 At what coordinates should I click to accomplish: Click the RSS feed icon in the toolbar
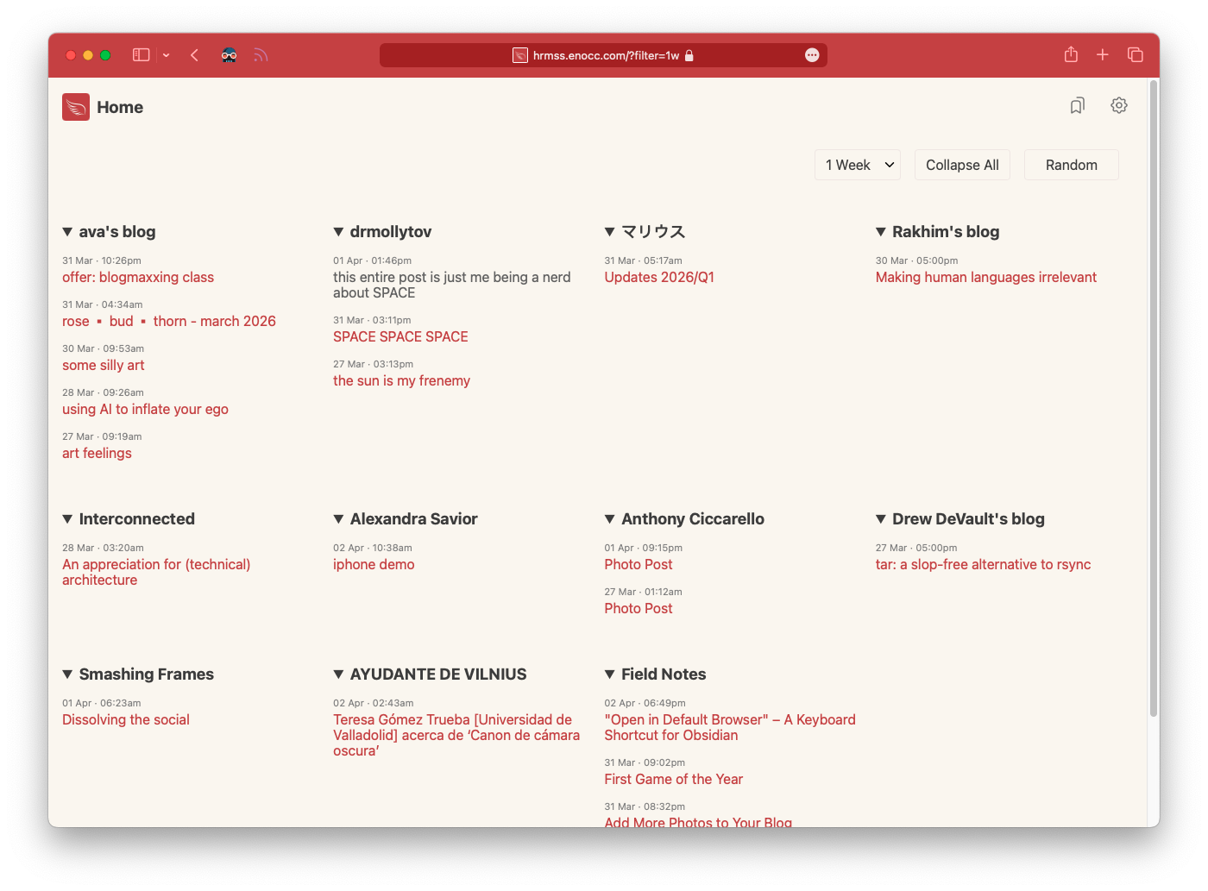[x=261, y=54]
